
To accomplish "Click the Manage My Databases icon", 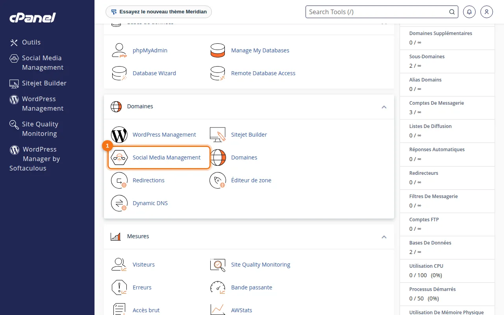I will 217,50.
